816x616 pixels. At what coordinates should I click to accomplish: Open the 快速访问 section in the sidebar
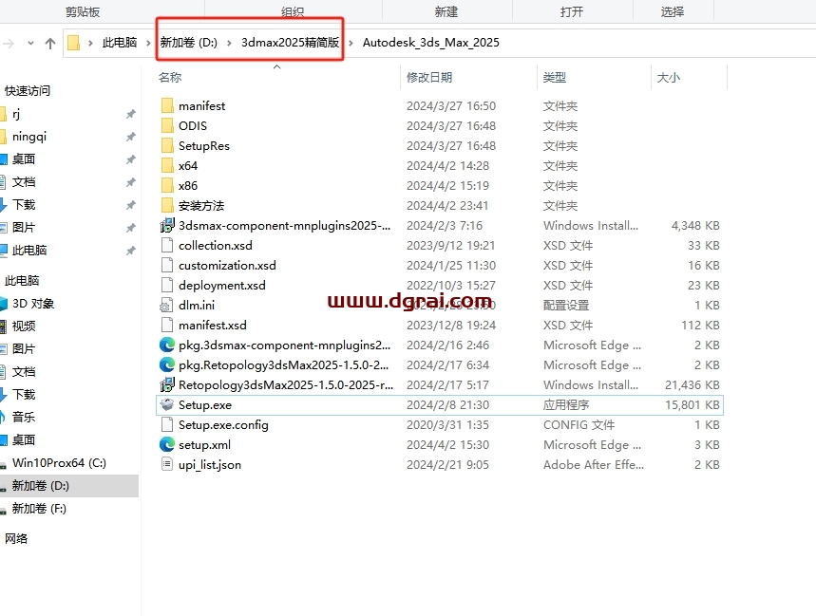pyautogui.click(x=27, y=91)
